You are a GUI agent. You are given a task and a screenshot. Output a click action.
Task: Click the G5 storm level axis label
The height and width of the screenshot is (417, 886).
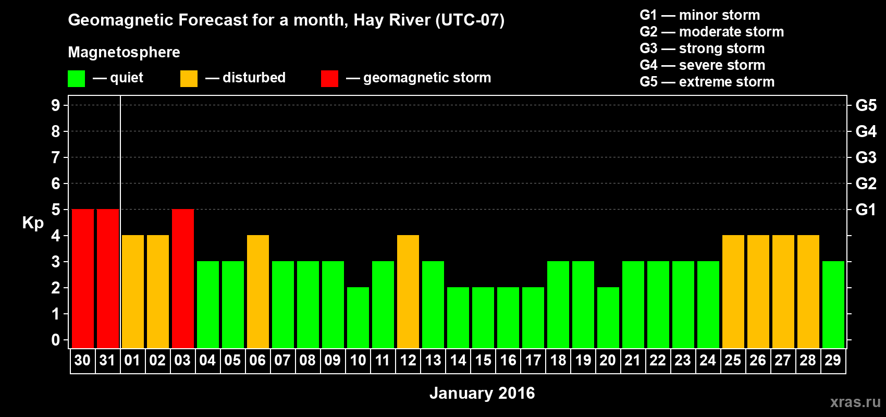[x=866, y=105]
